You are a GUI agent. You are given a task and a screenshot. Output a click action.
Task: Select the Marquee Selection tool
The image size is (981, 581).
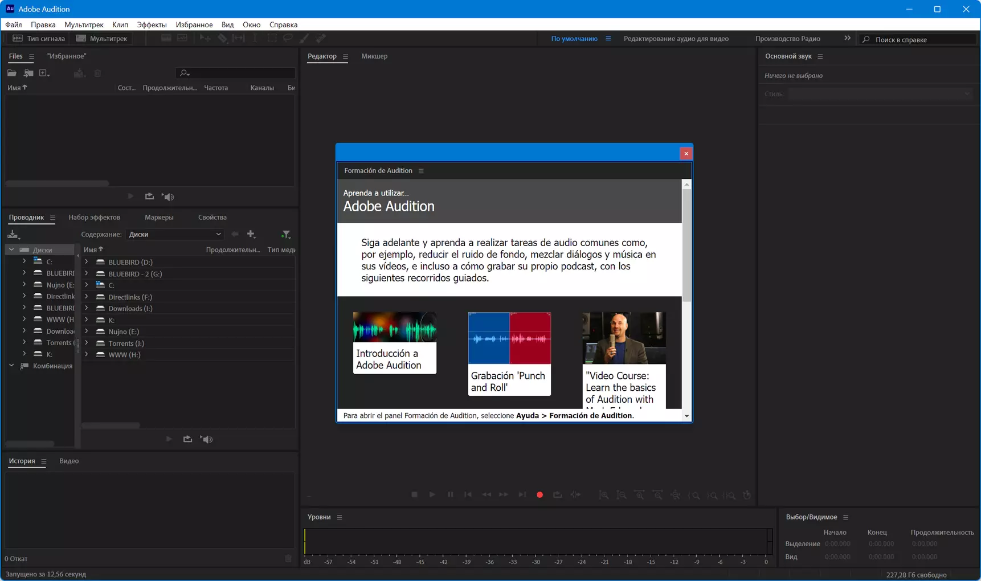[x=272, y=38]
